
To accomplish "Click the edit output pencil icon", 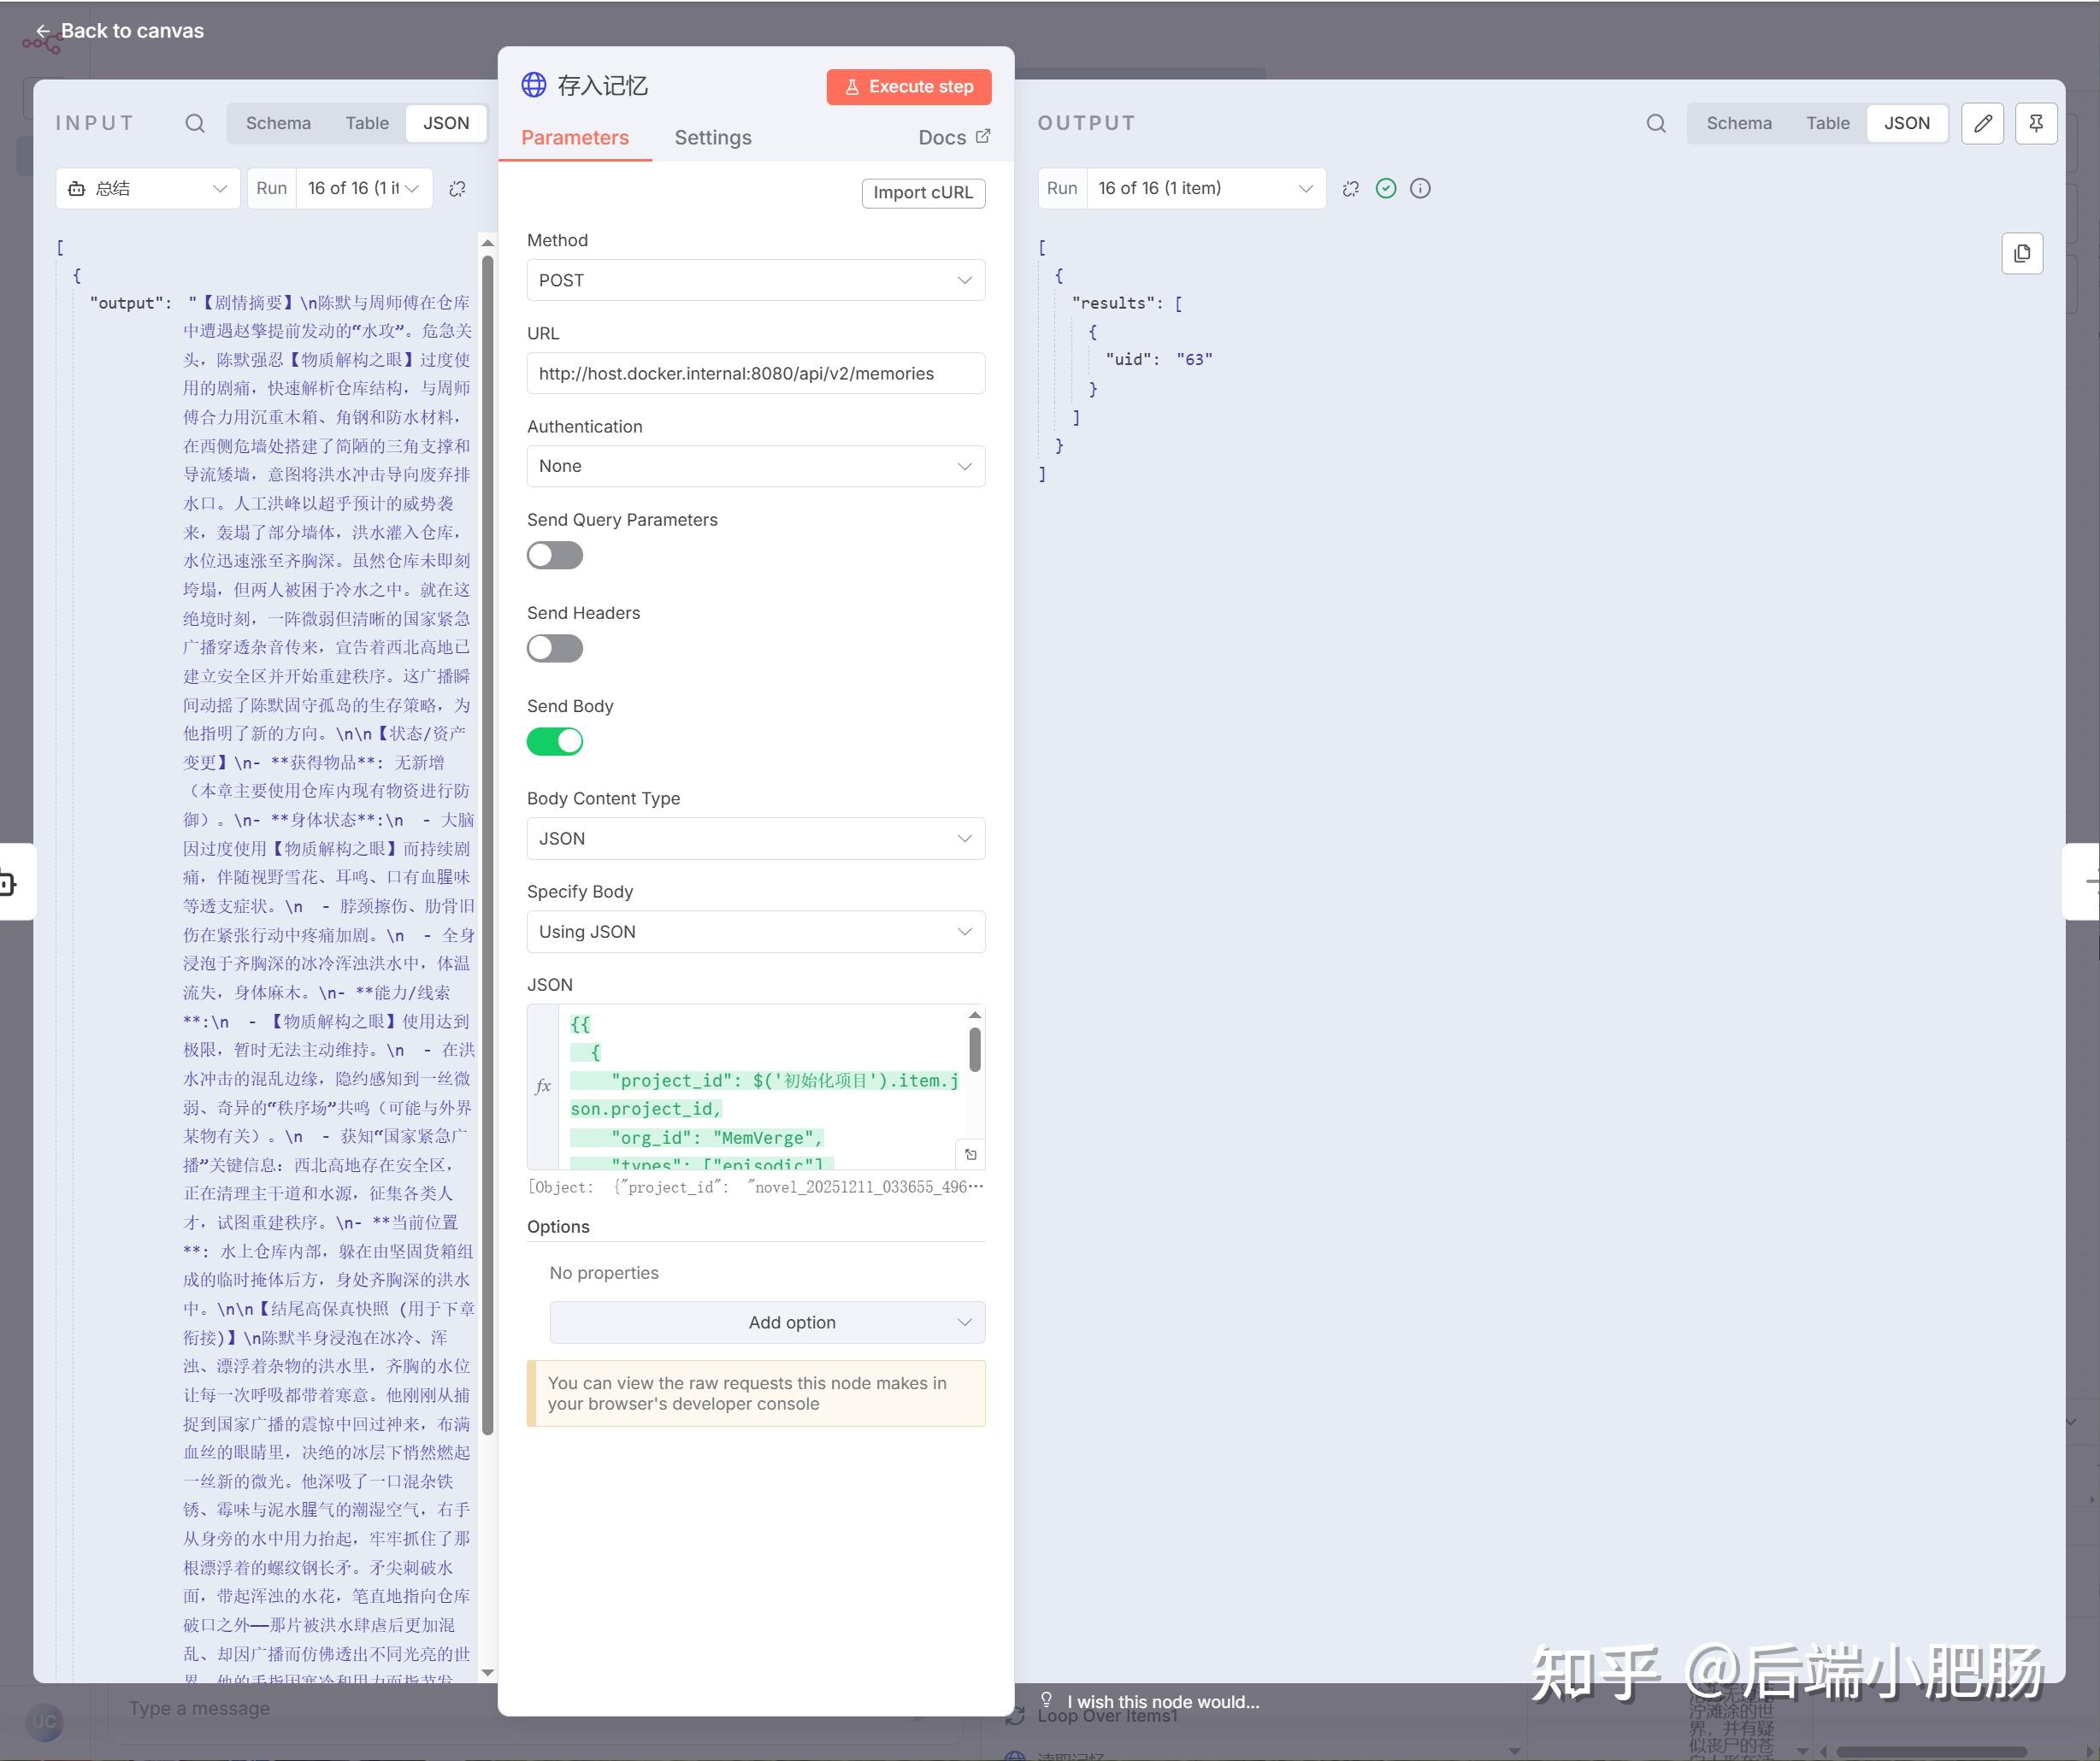I will point(1982,123).
